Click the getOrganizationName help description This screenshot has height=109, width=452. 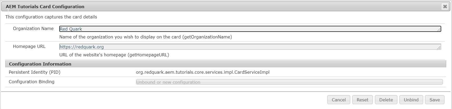[x=146, y=37]
